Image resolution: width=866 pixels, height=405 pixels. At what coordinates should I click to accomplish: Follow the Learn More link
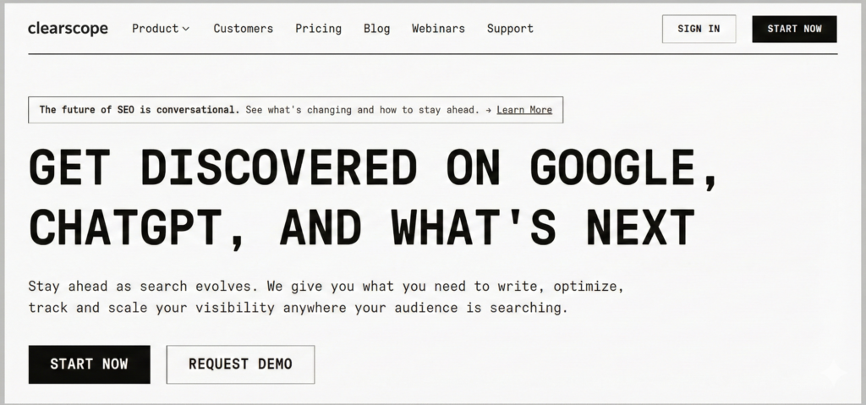tap(524, 110)
